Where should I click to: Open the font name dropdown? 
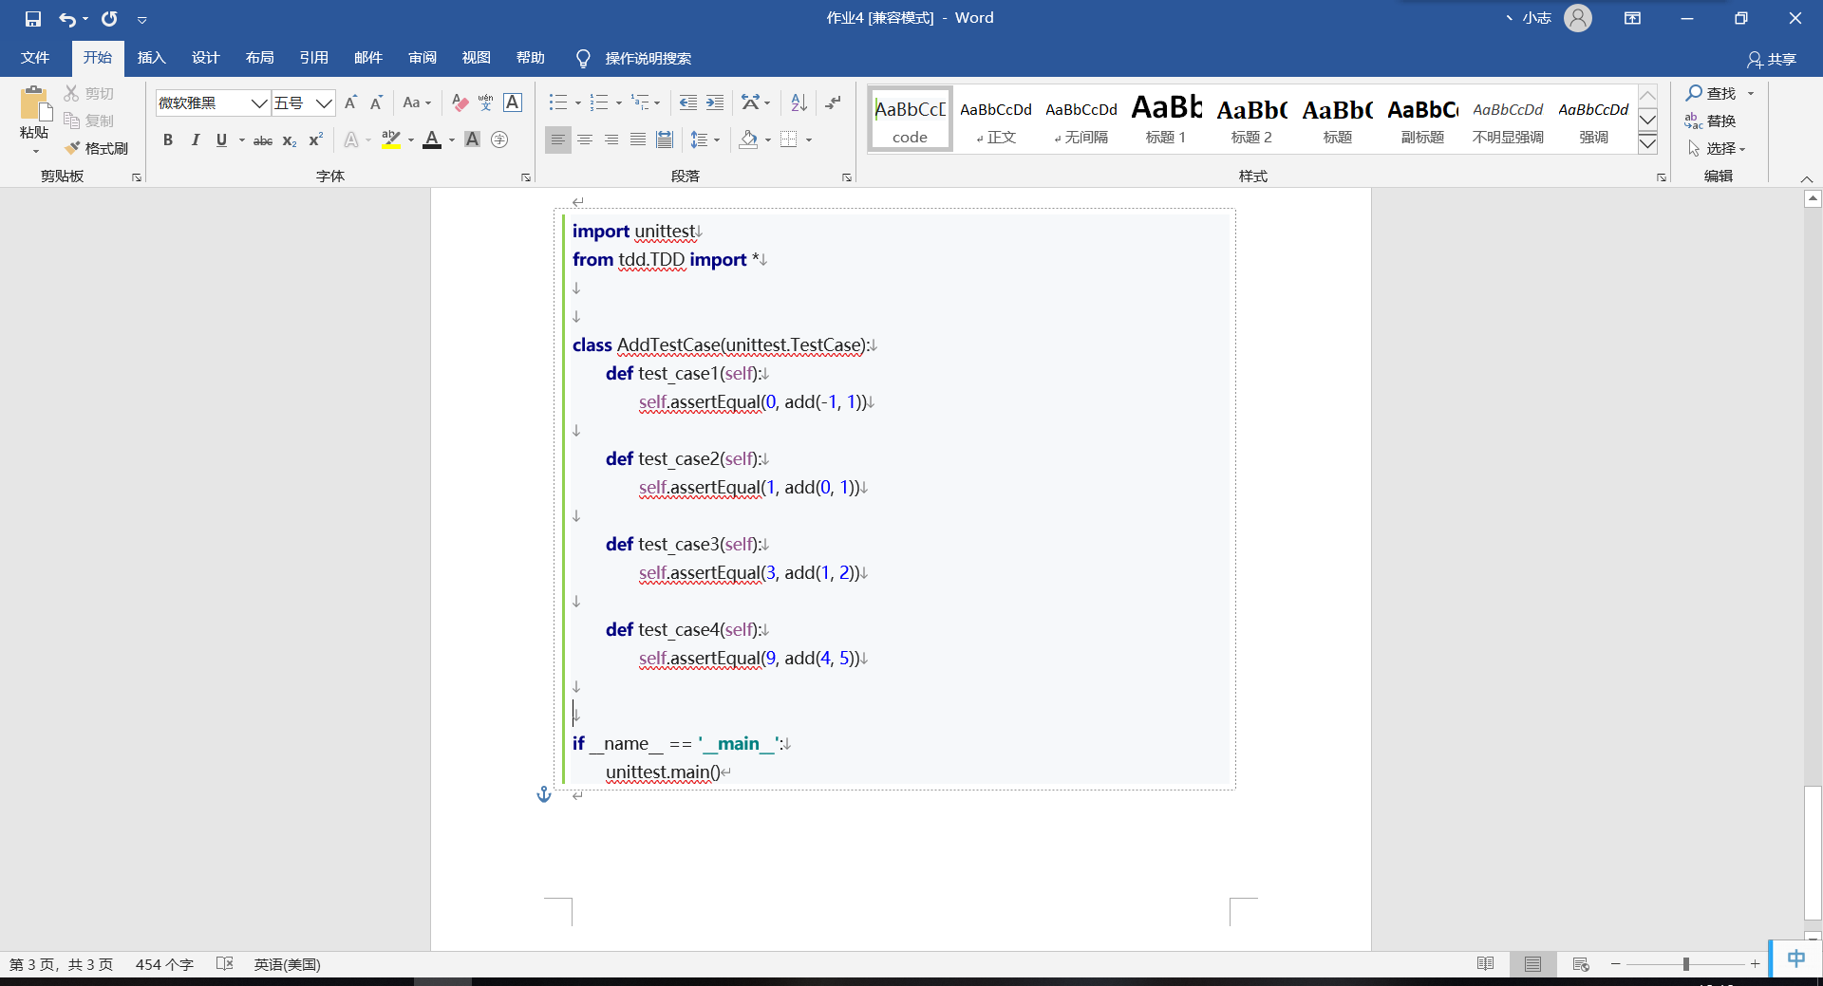[258, 102]
